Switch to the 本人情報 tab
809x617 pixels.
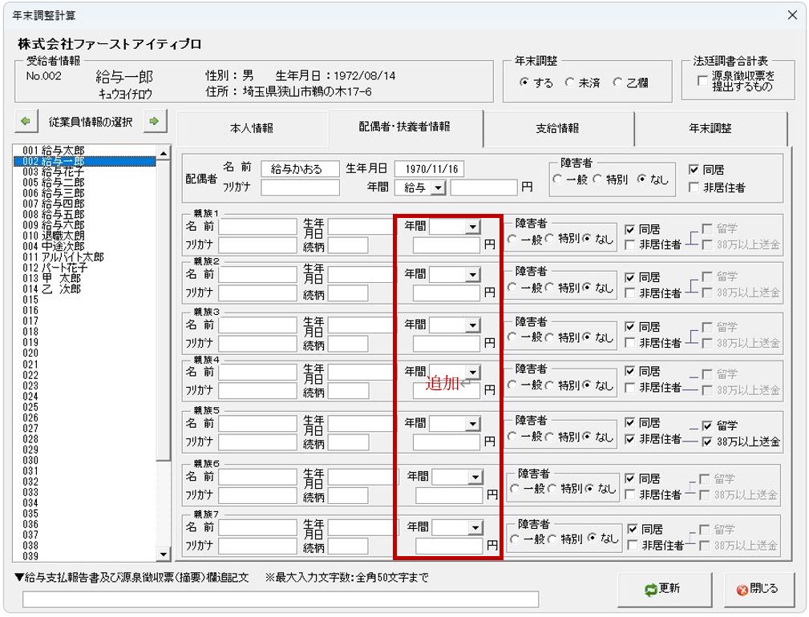pyautogui.click(x=251, y=128)
